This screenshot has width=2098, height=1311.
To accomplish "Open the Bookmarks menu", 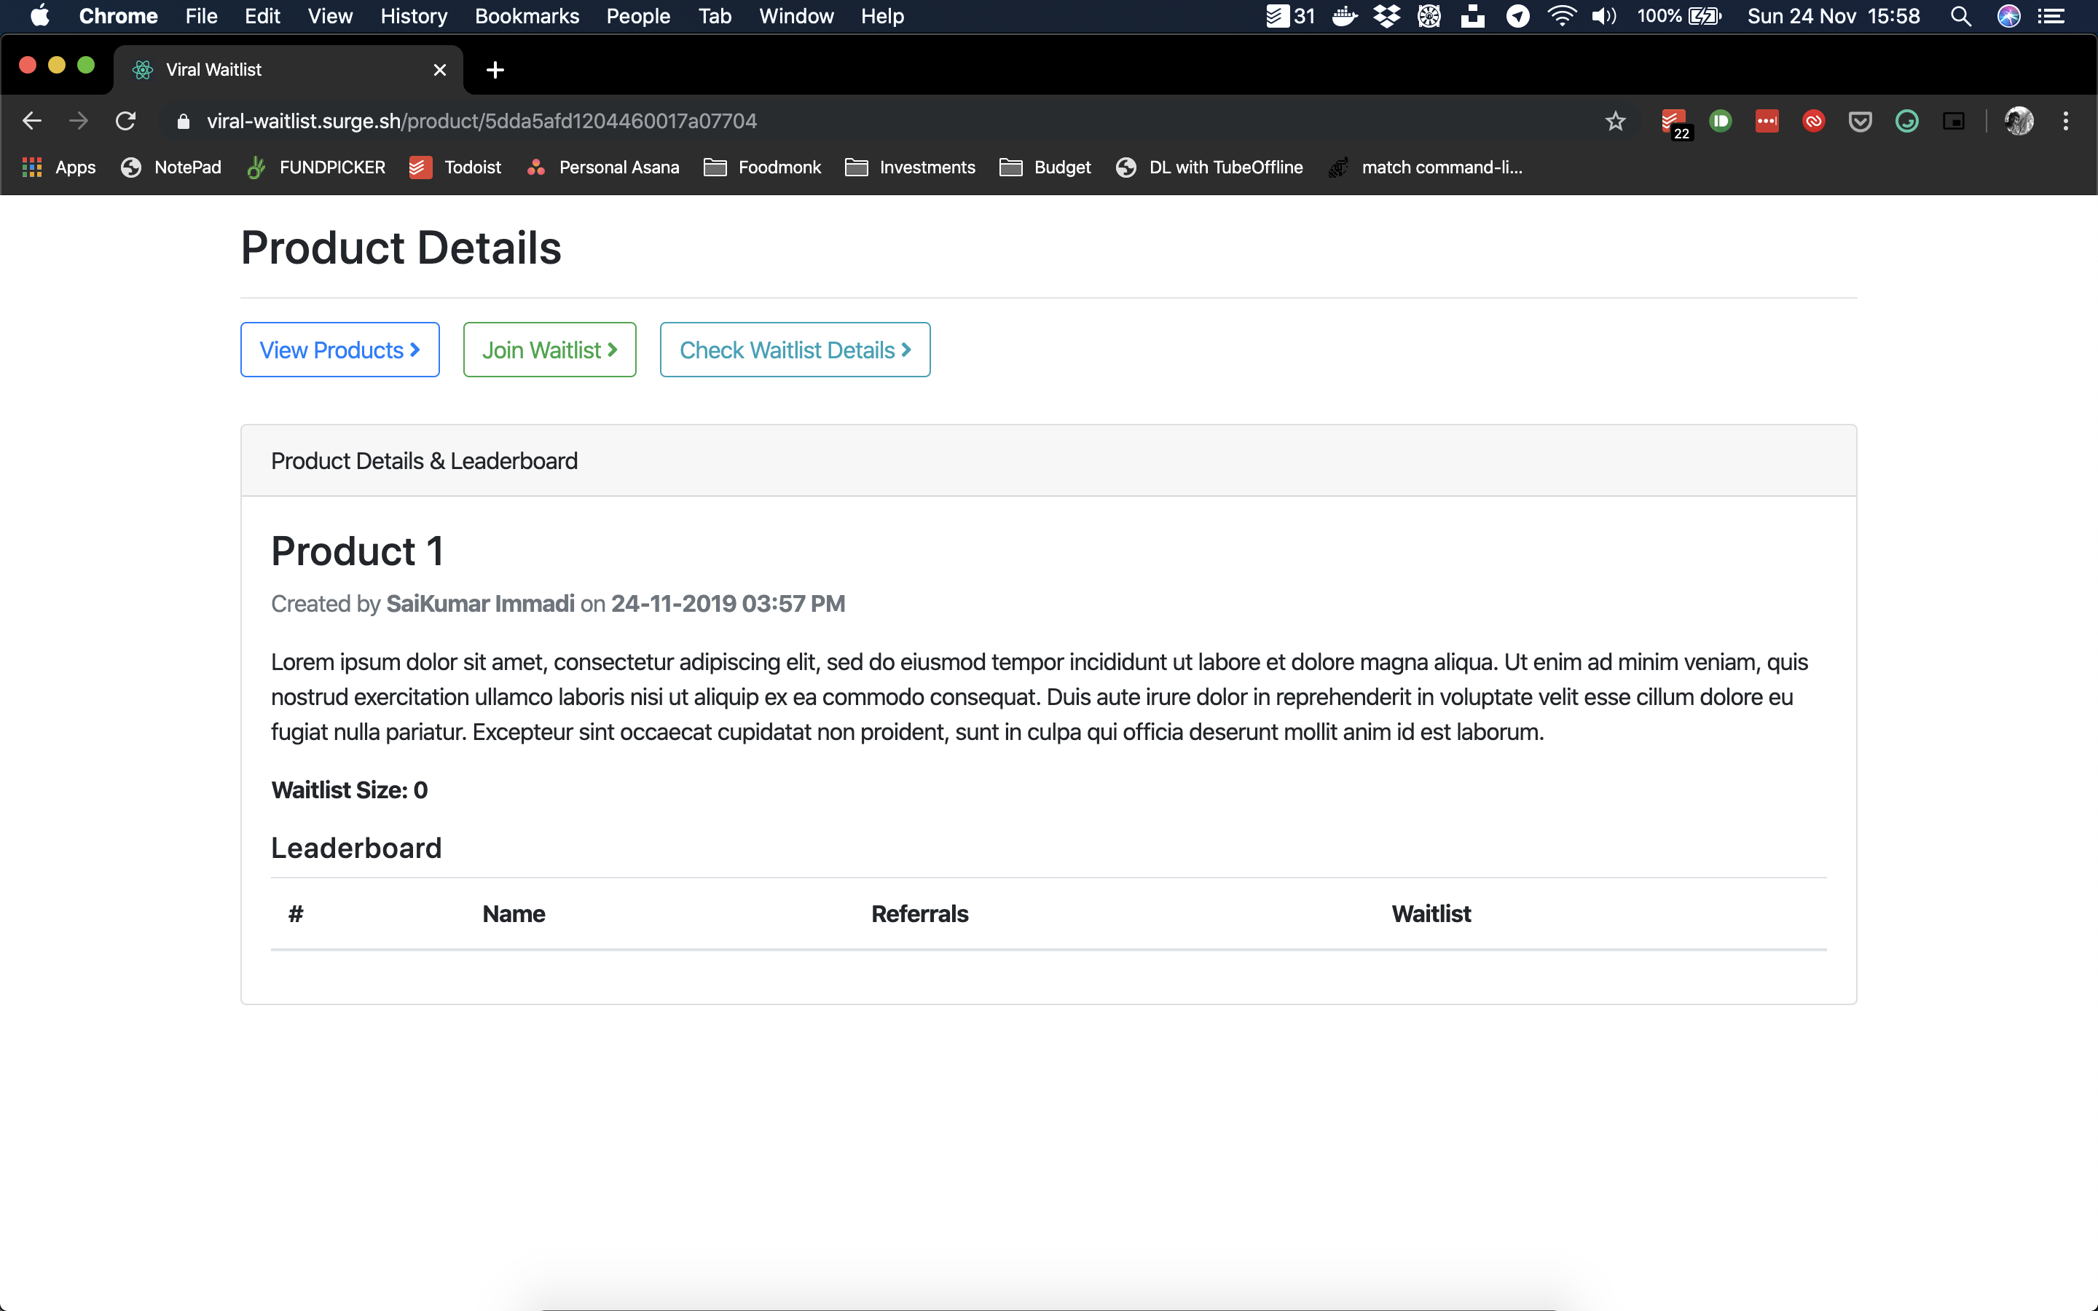I will coord(526,17).
